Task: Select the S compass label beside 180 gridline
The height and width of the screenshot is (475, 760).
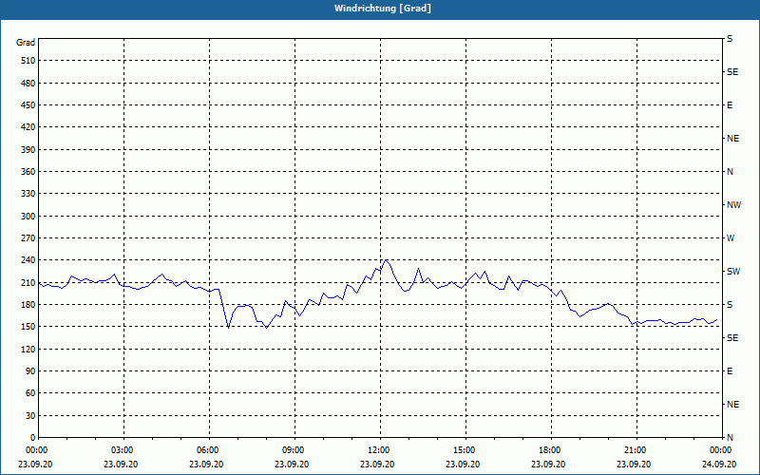Action: click(x=730, y=305)
